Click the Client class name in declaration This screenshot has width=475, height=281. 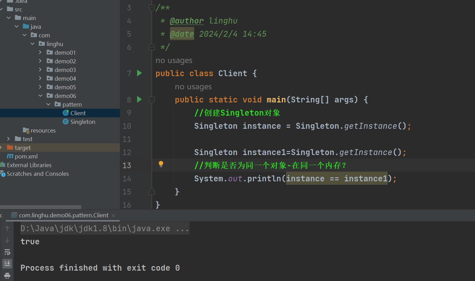233,73
